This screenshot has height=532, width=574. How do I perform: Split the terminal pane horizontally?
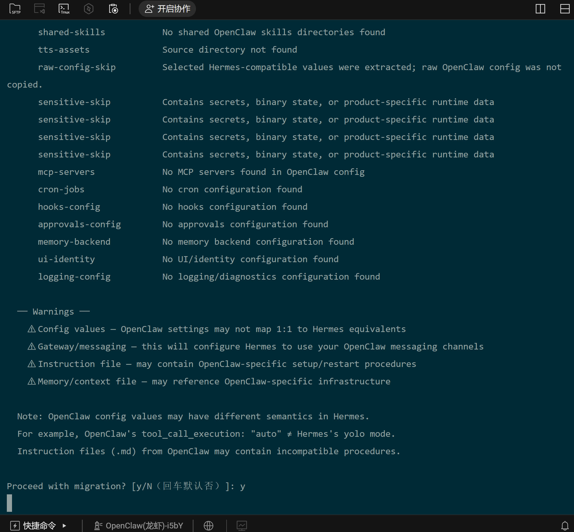click(565, 9)
